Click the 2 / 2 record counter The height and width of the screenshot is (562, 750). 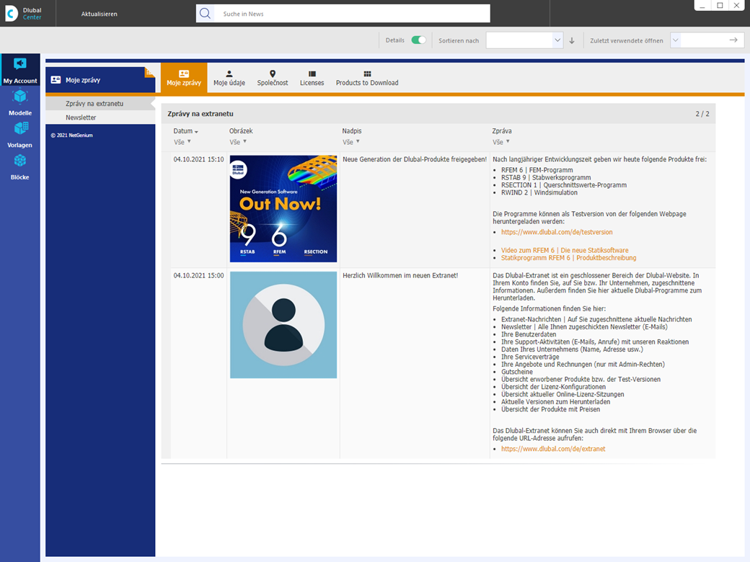[702, 114]
